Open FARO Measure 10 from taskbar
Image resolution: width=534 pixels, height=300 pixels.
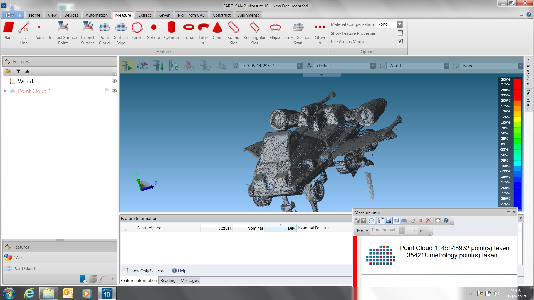pyautogui.click(x=107, y=294)
